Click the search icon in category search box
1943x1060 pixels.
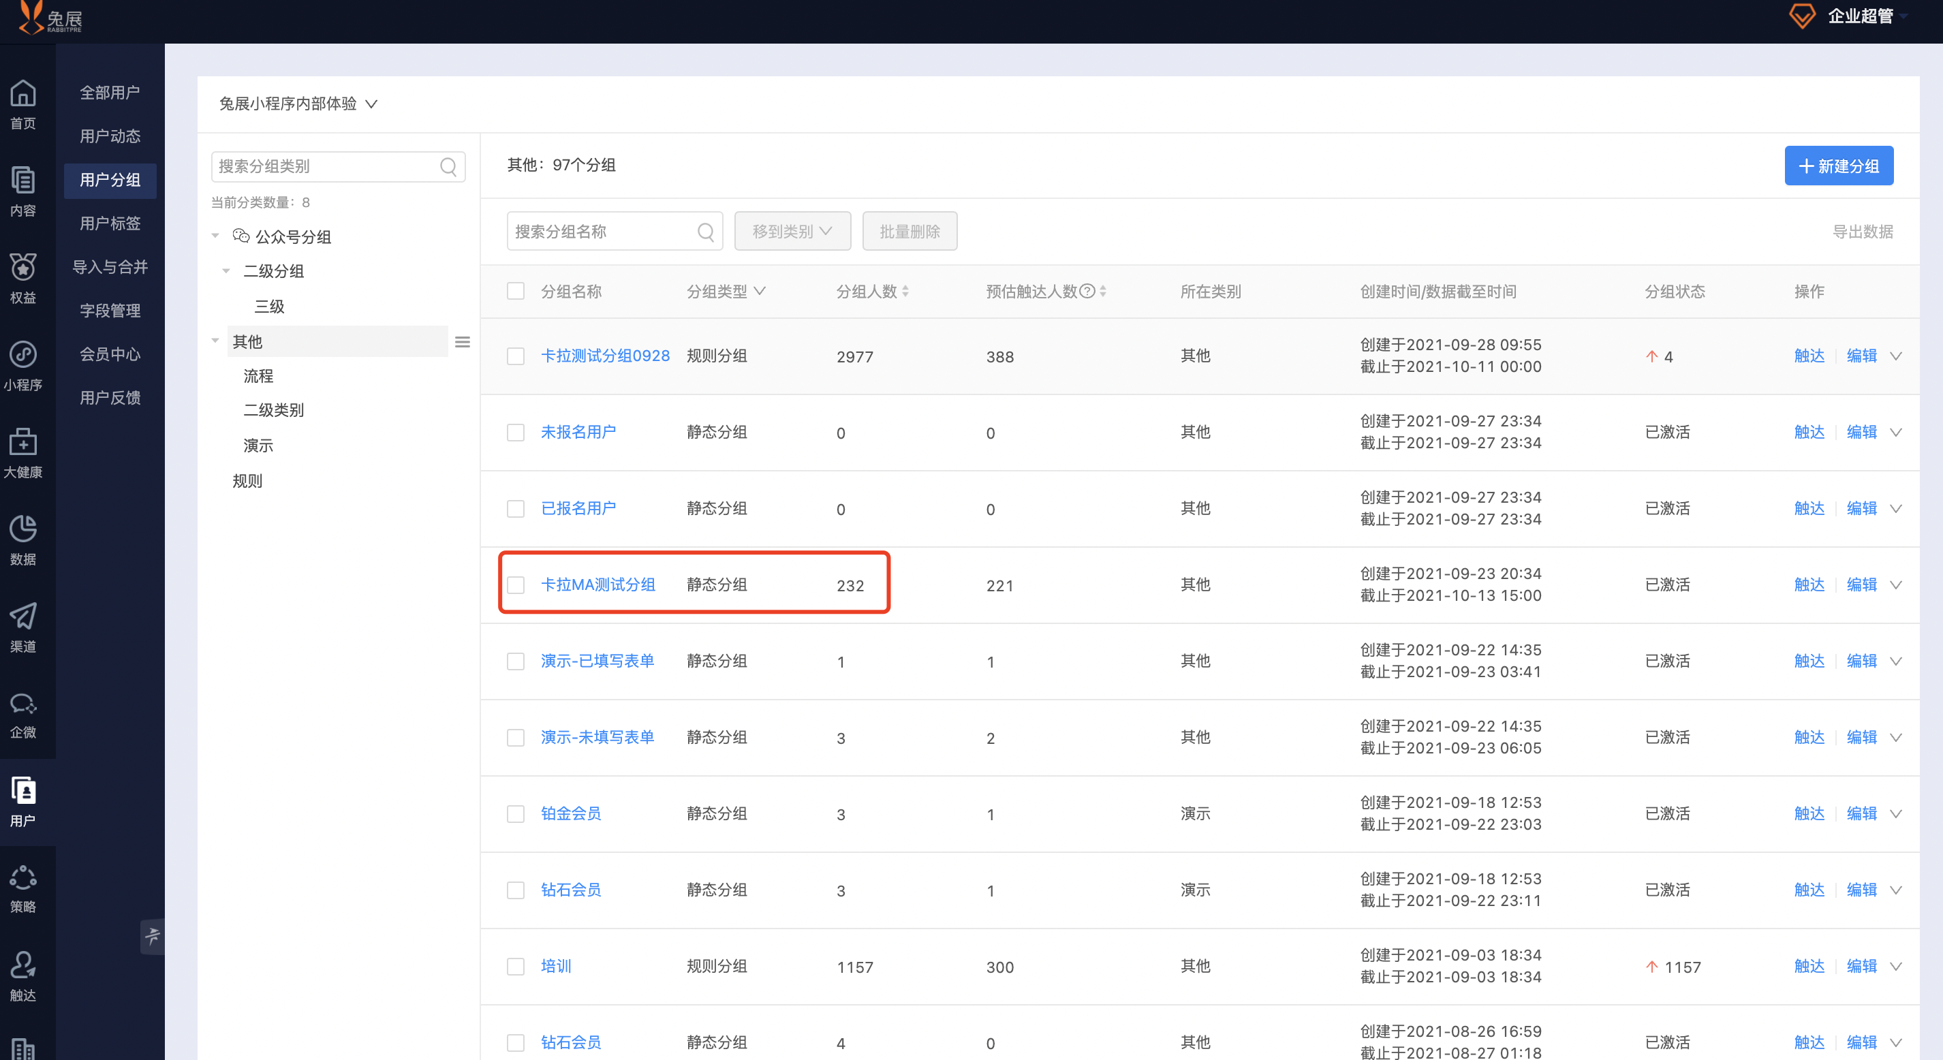(448, 167)
